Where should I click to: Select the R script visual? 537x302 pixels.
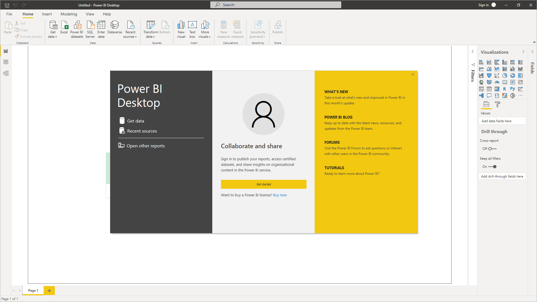coord(505,89)
